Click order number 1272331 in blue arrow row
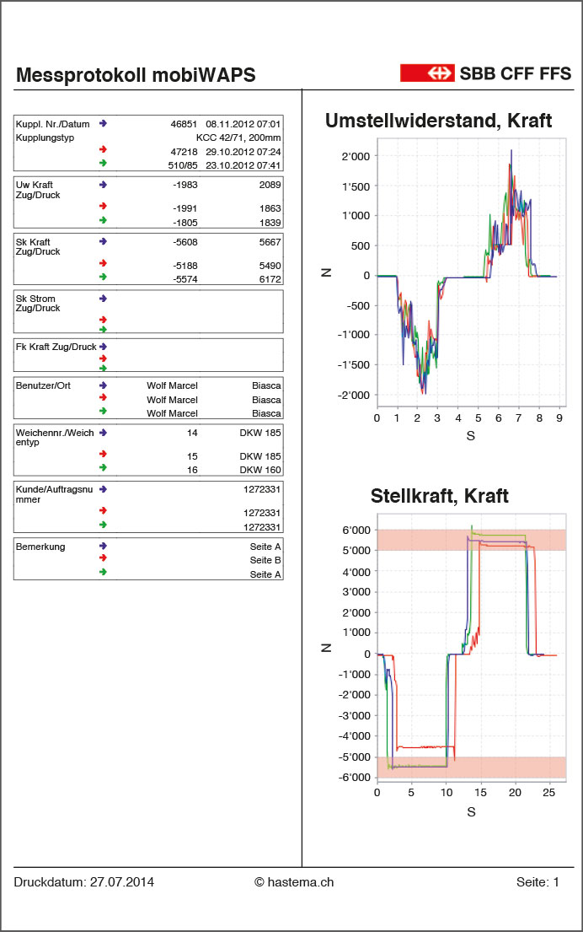Screen dimensions: 583x932 point(262,489)
